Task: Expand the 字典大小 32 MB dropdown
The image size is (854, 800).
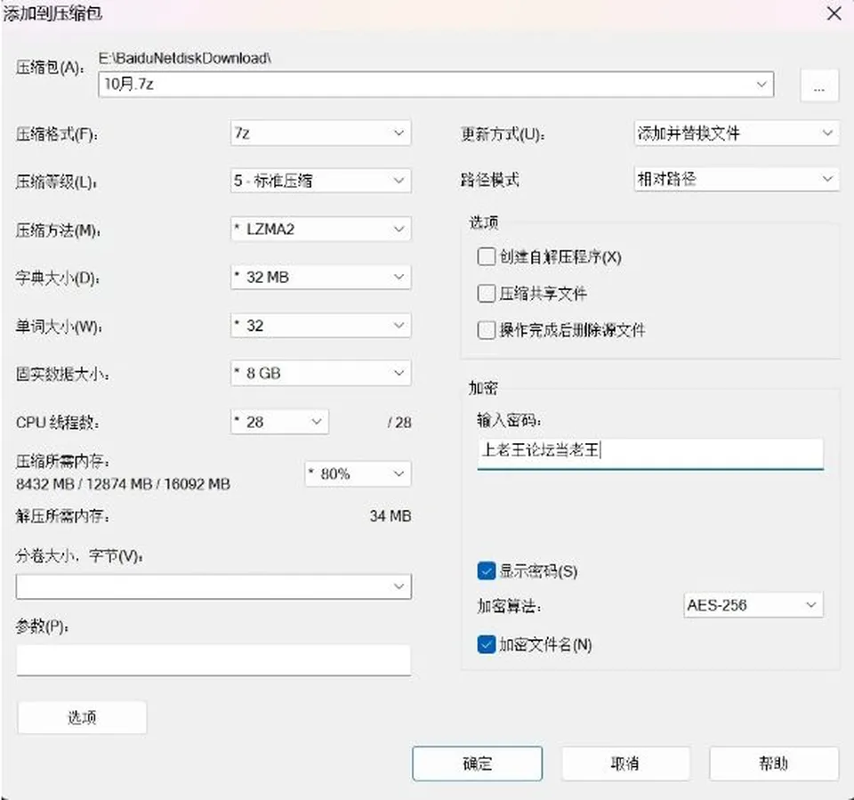Action: click(321, 277)
